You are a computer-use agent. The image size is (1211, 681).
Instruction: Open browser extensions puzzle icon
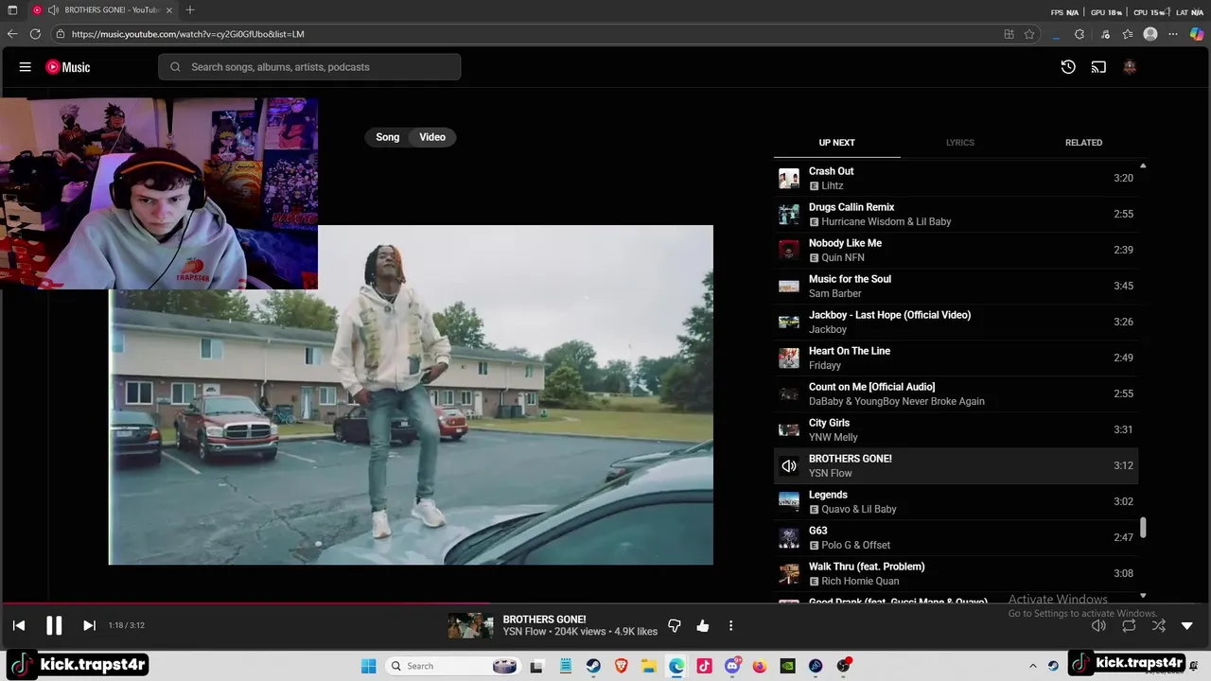(1079, 34)
